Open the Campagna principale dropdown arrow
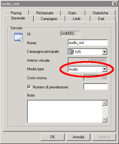The image size is (119, 144). tap(104, 52)
